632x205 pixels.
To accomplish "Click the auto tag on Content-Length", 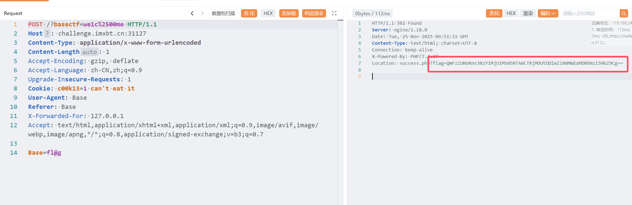I will [x=89, y=52].
